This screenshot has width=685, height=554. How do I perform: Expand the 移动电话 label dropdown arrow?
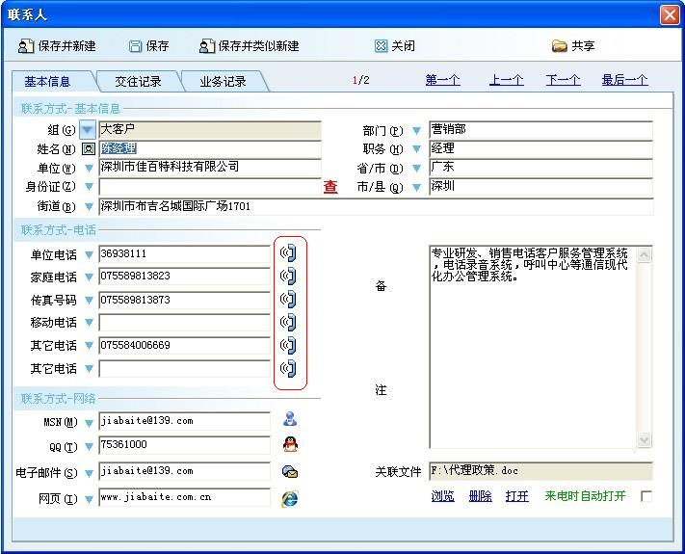(89, 323)
